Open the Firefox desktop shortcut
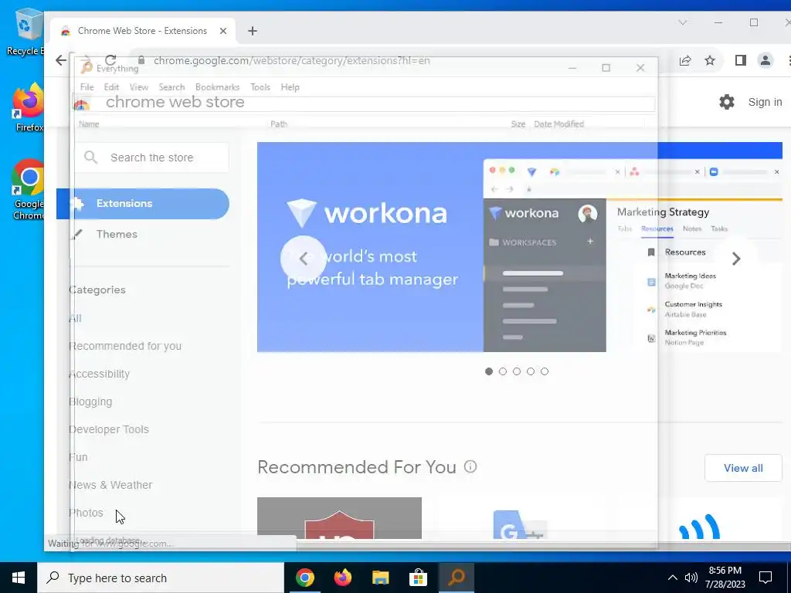 [x=29, y=107]
